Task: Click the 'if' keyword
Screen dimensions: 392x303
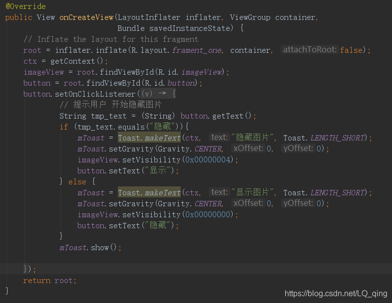Action: pyautogui.click(x=64, y=127)
